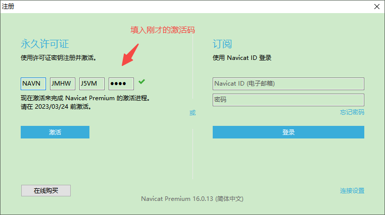Click the 密码 password field
Image resolution: width=385 pixels, height=215 pixels.
pyautogui.click(x=288, y=100)
